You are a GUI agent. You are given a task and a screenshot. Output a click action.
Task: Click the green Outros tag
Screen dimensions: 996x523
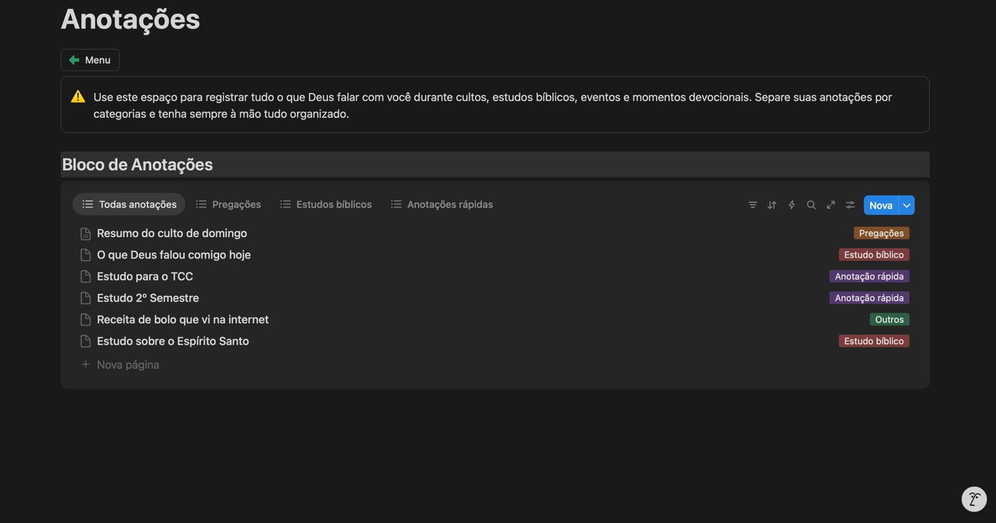[x=889, y=319]
